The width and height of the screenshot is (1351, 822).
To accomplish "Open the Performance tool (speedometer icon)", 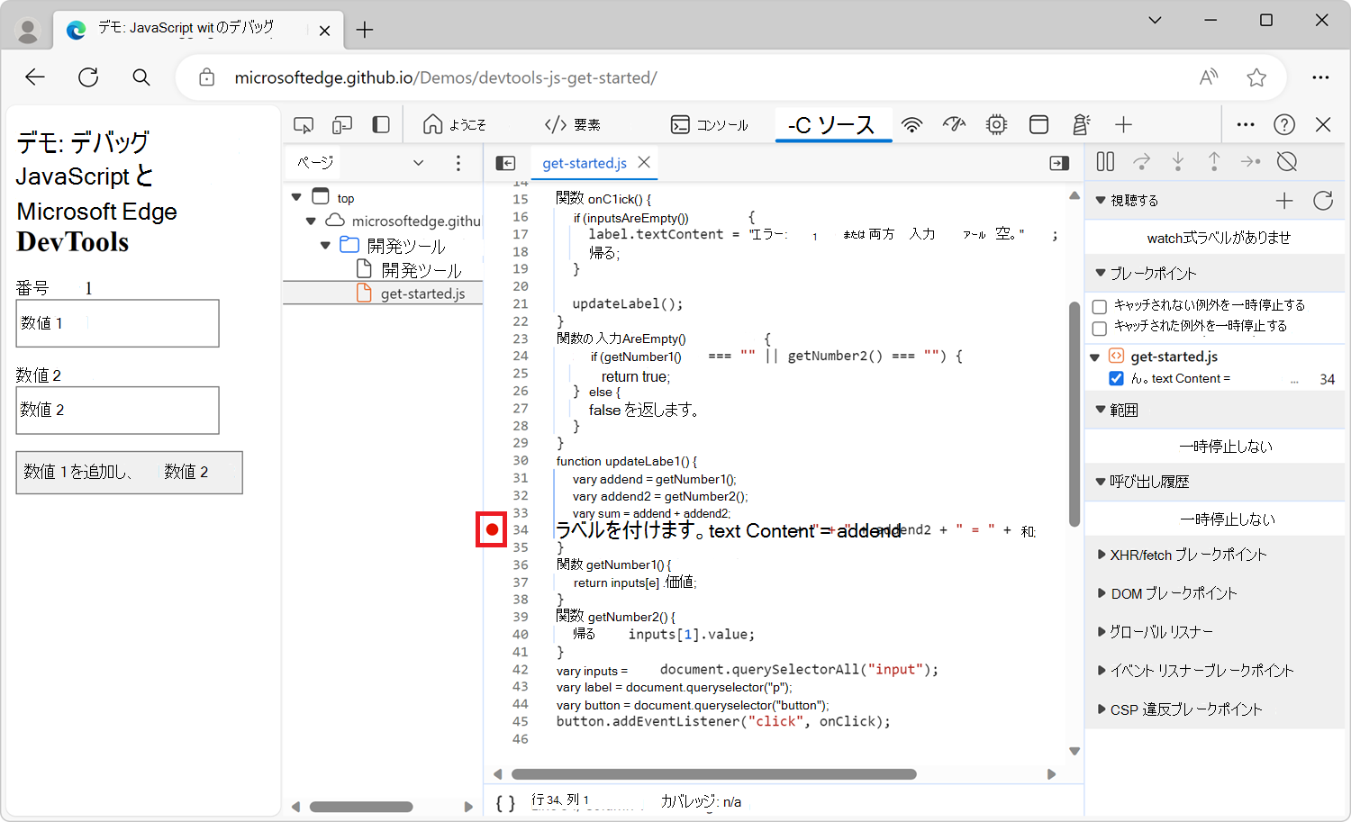I will click(954, 124).
